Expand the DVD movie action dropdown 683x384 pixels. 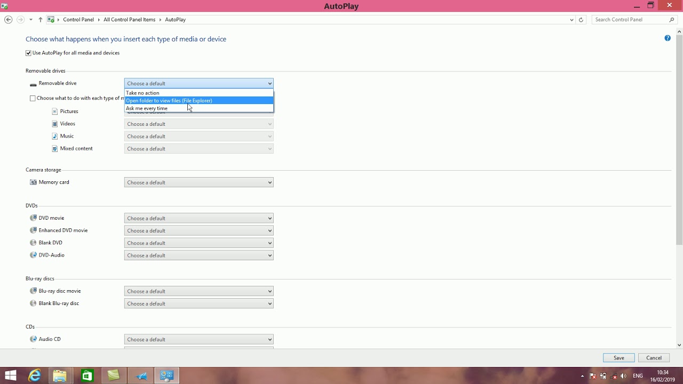(198, 218)
